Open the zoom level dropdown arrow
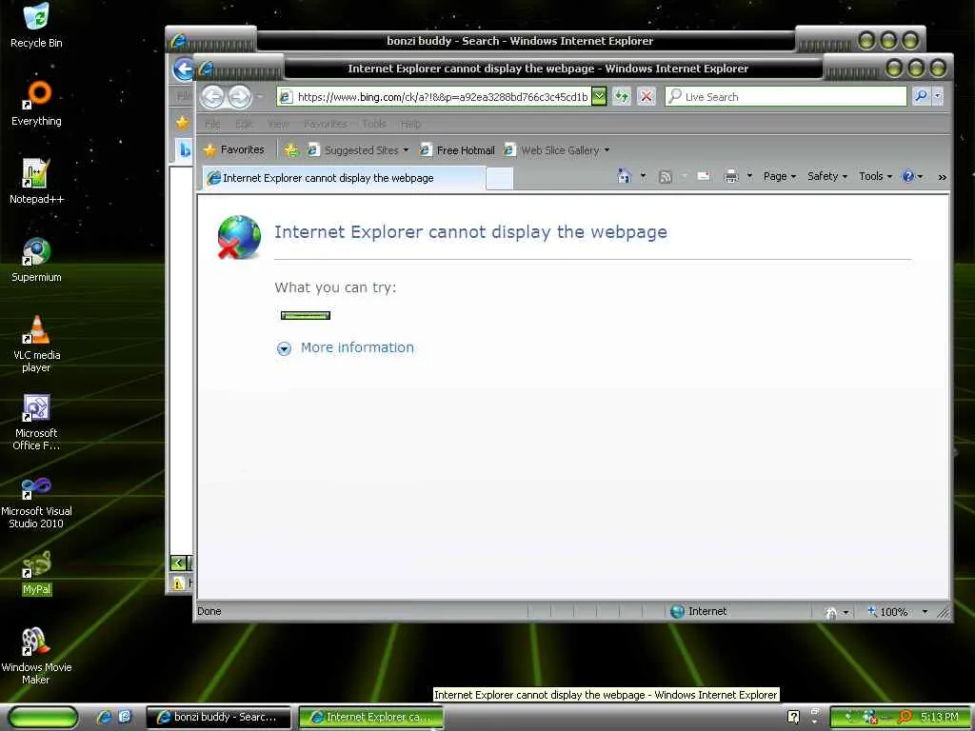The image size is (975, 731). [925, 612]
